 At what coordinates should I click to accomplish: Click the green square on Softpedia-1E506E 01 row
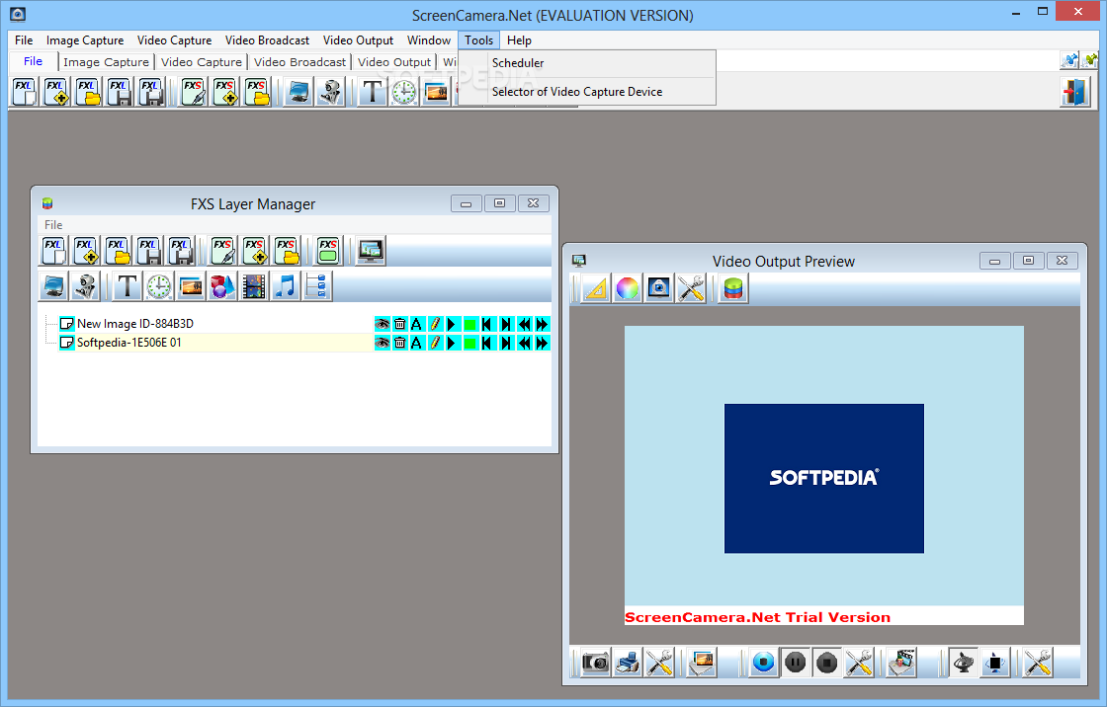470,343
